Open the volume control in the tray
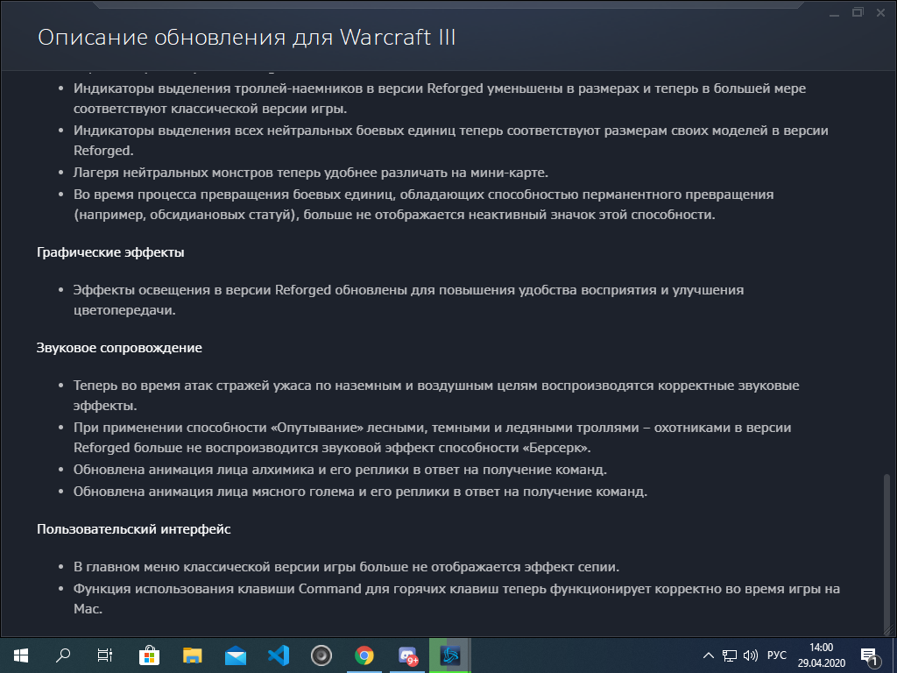The image size is (897, 673). pos(751,655)
